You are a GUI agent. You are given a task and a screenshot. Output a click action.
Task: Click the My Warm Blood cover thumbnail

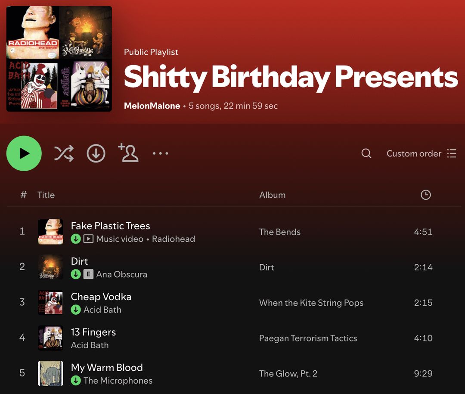[x=50, y=373]
